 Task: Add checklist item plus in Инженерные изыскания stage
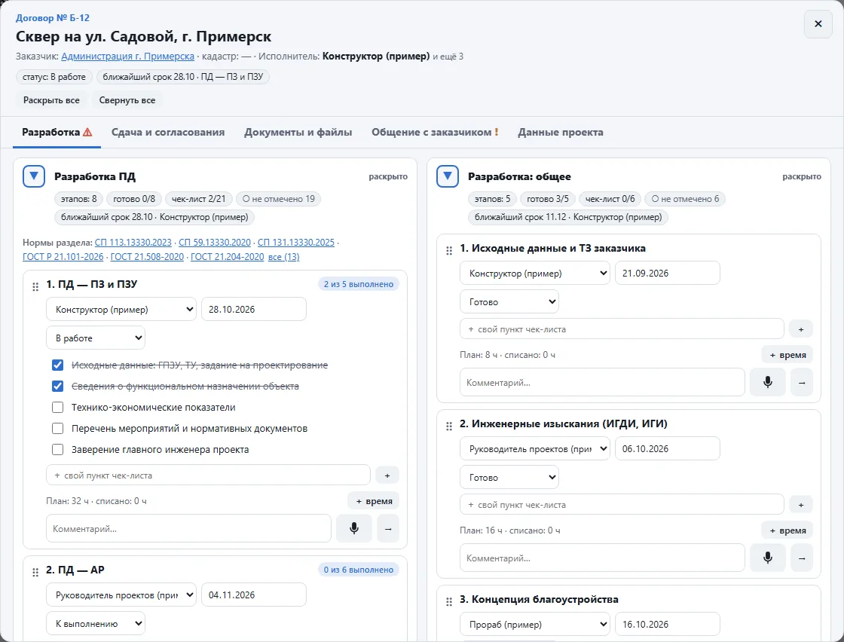801,505
